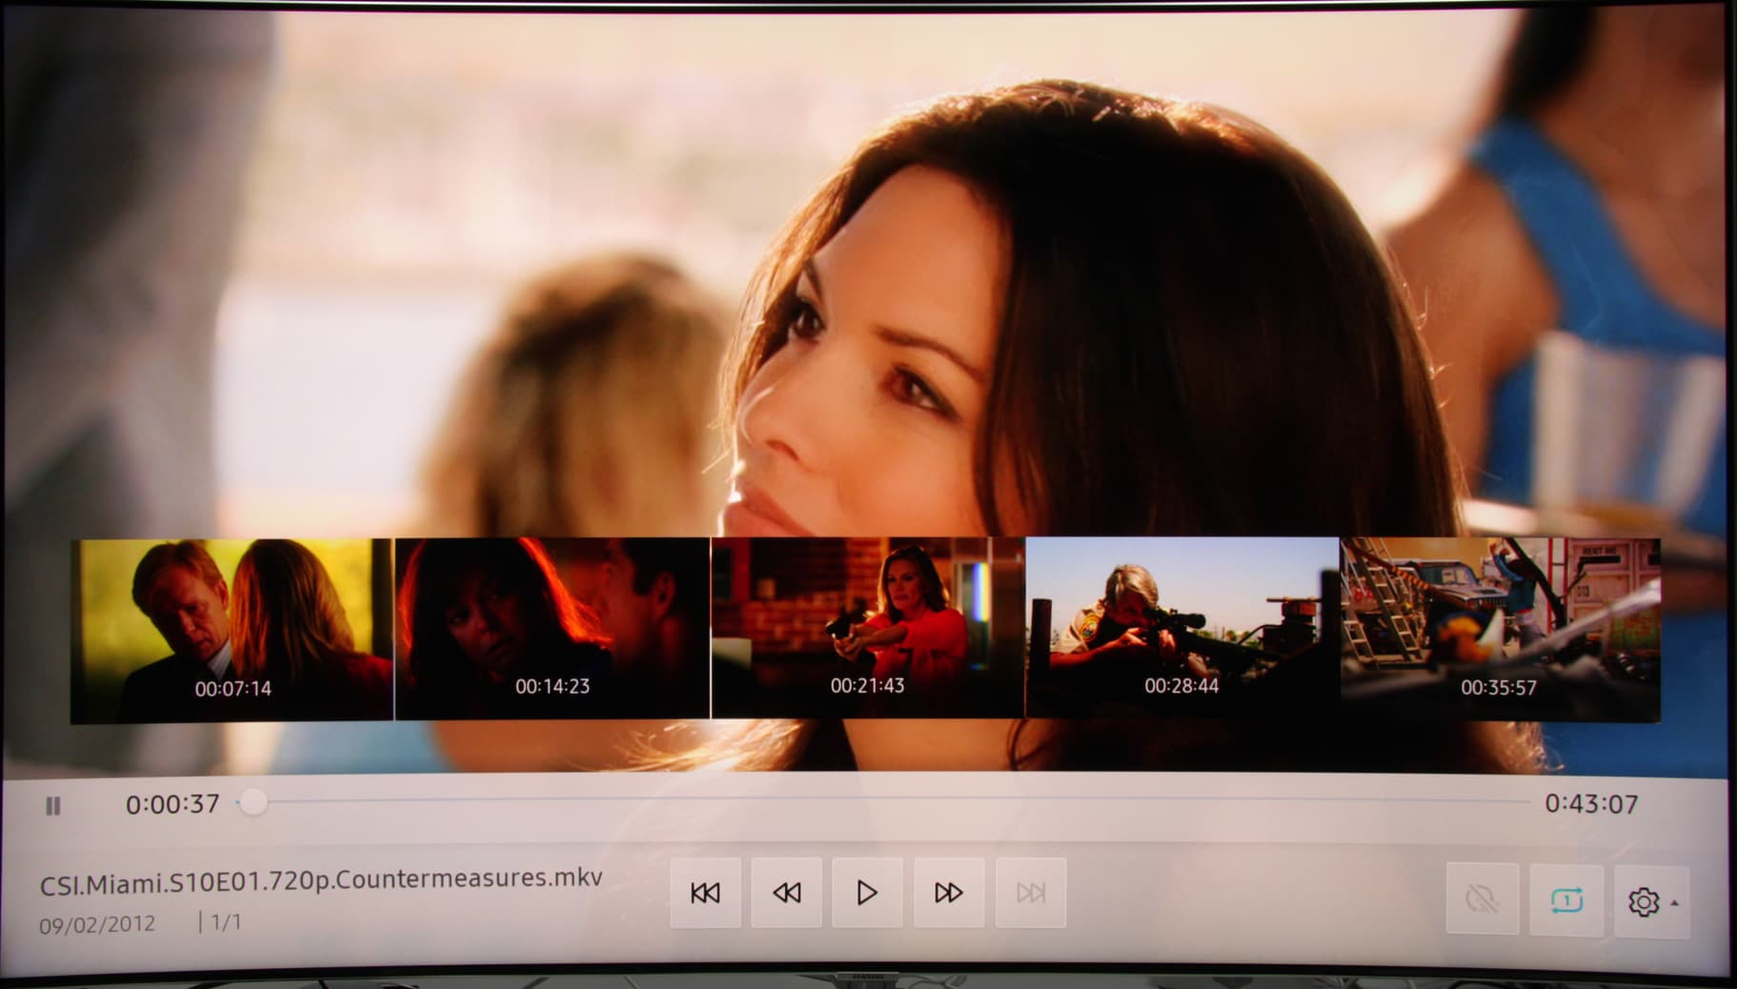Select the CSI.Miami.S10E01 filename text
The image size is (1737, 989).
pos(321,880)
